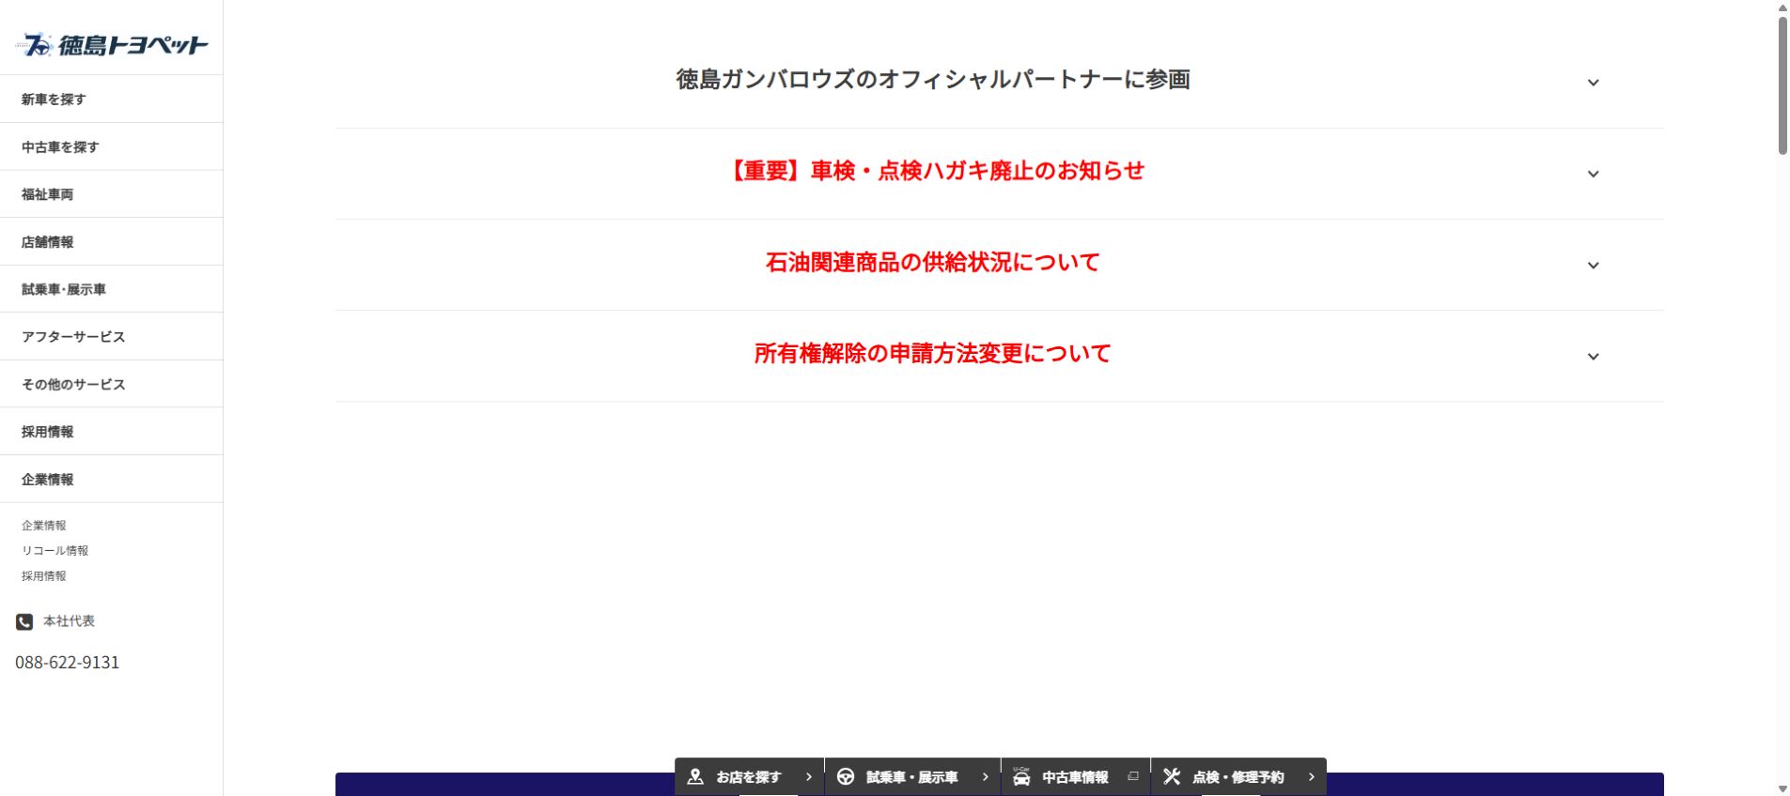Open the bold 企業情報 sidebar menu item
The image size is (1790, 796).
point(112,479)
